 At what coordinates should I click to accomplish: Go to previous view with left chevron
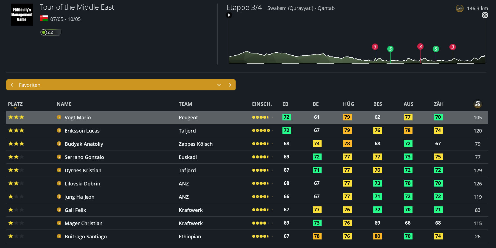pyautogui.click(x=12, y=85)
